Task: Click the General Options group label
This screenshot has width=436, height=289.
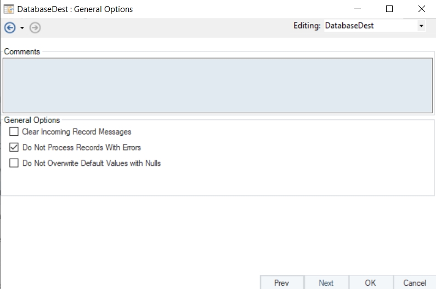Action: [x=32, y=120]
